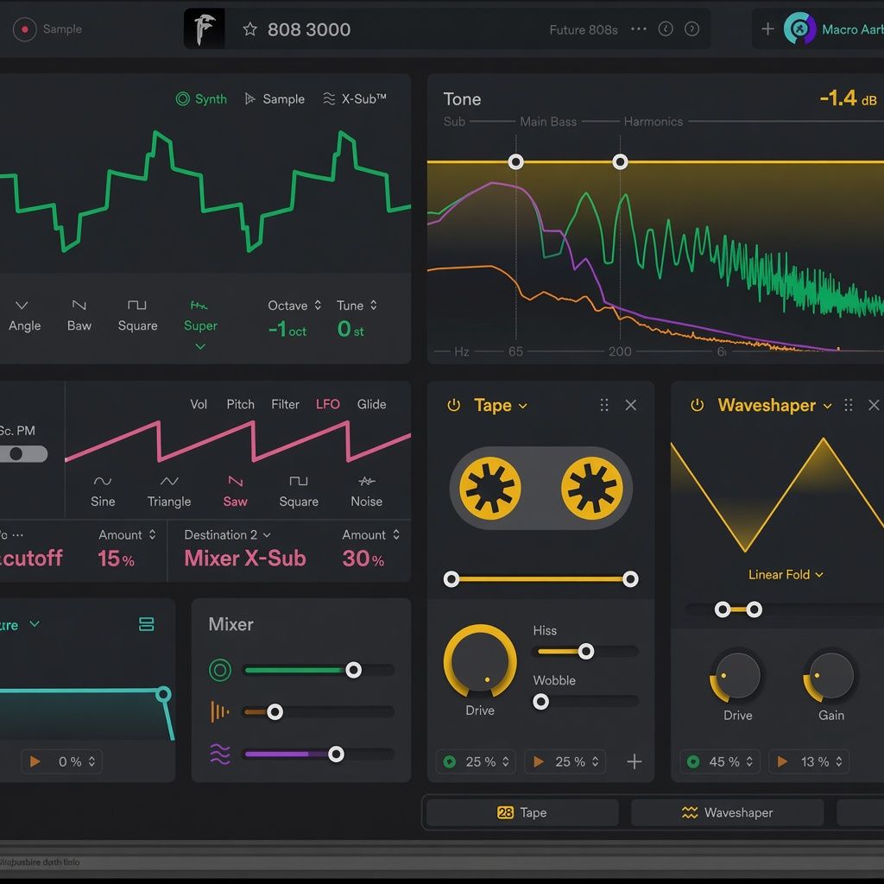Click the record Sample button
Screen dimensions: 884x884
25,28
